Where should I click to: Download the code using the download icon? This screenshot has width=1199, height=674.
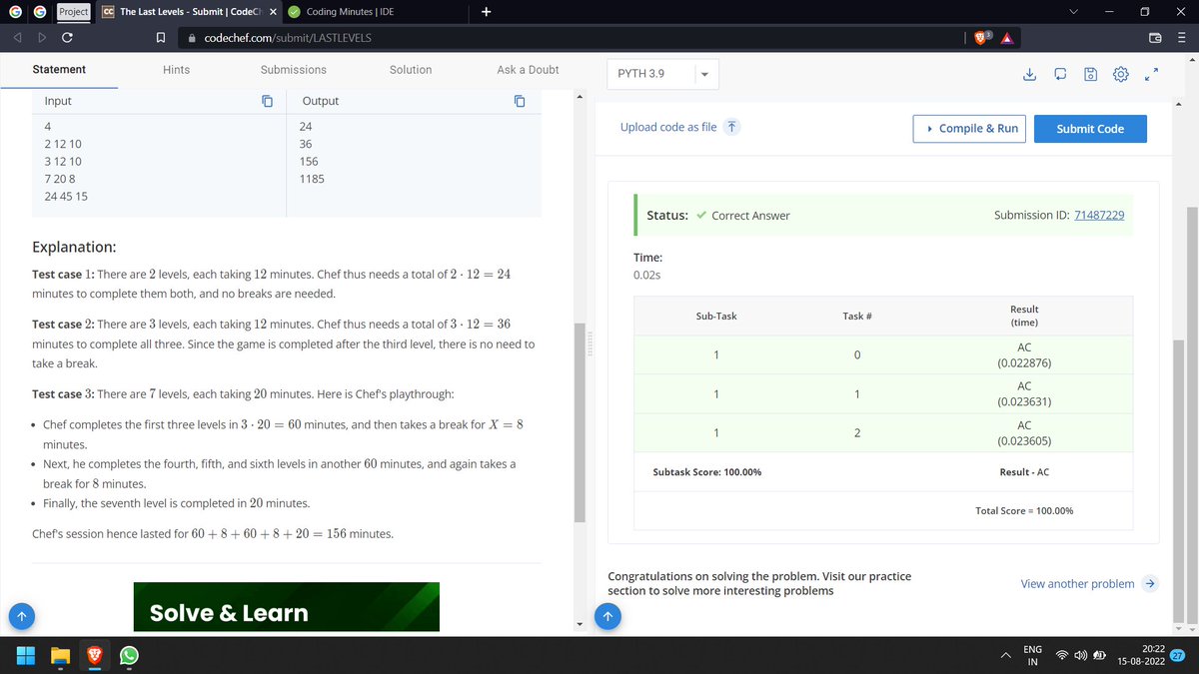click(1029, 74)
